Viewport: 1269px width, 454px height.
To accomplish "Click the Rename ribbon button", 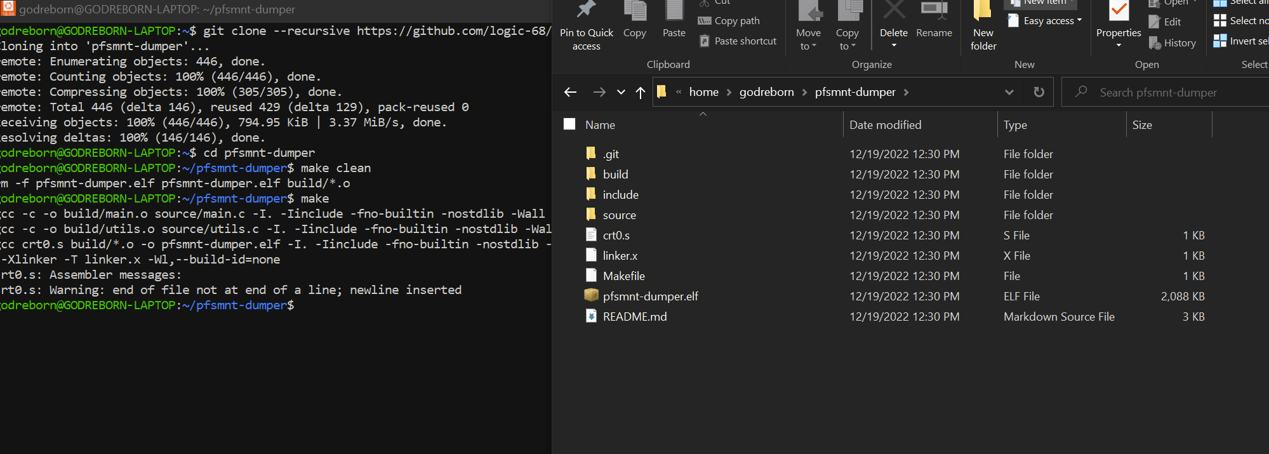I will [934, 20].
